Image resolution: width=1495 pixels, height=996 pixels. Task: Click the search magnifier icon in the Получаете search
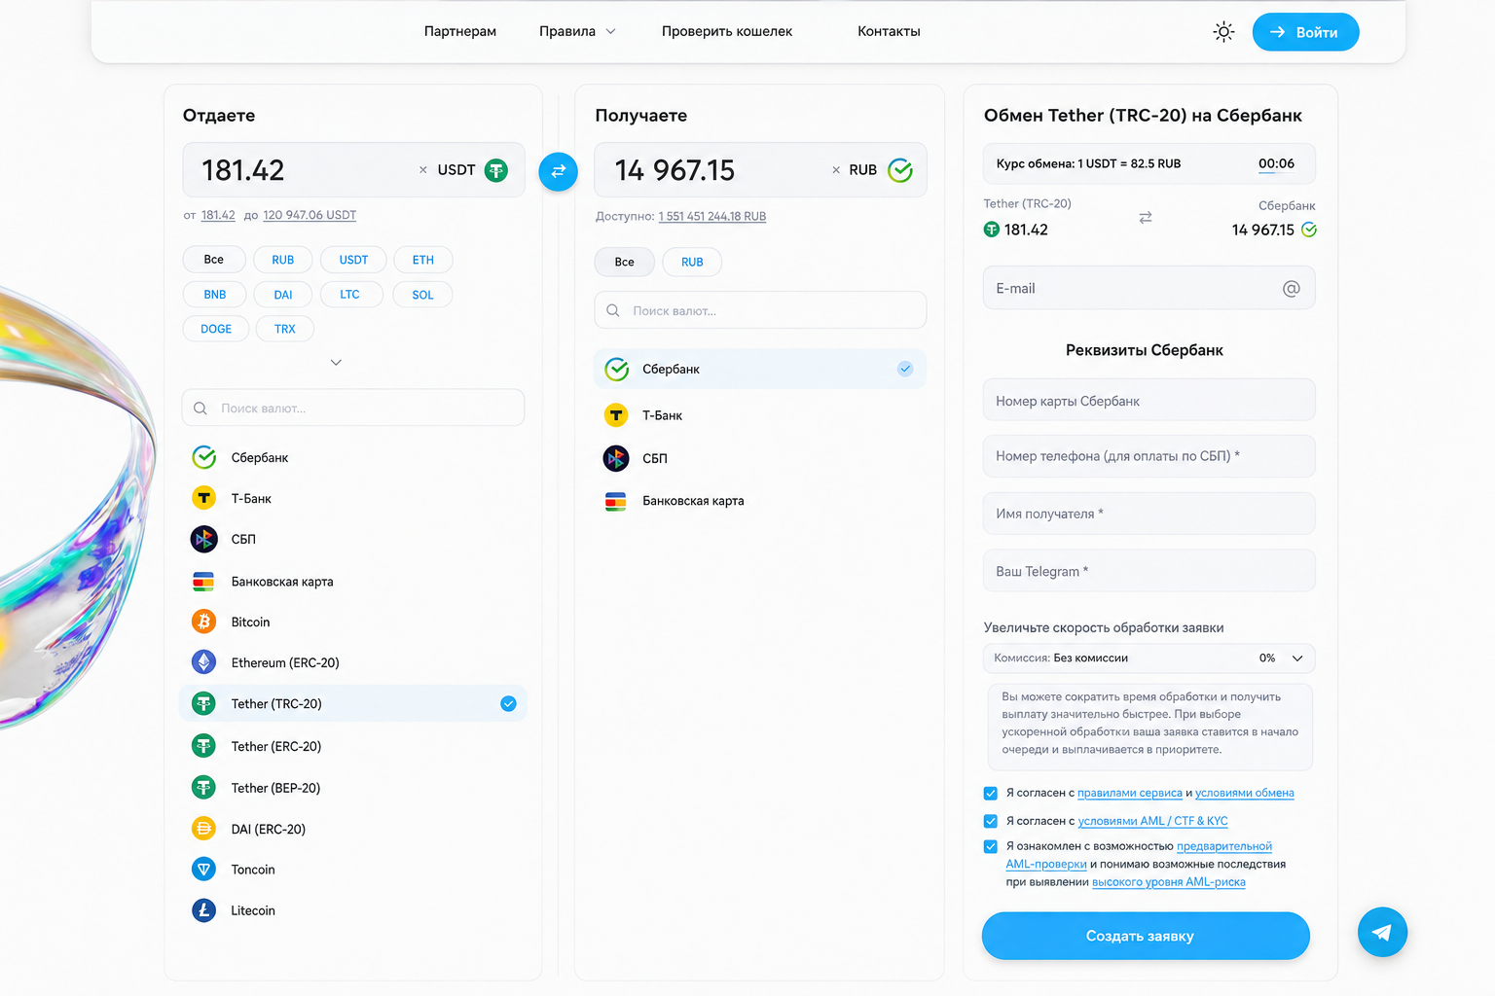point(613,311)
